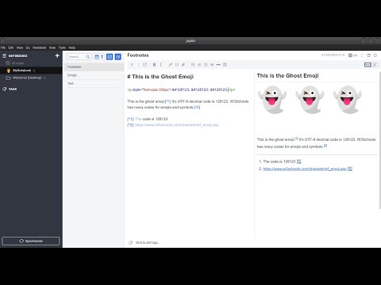The height and width of the screenshot is (285, 381).
Task: Open the spell checker language globe icon
Action: [350, 55]
